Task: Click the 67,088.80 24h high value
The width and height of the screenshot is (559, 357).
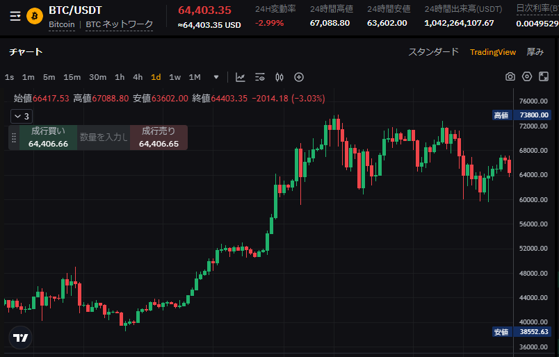Action: coord(330,23)
